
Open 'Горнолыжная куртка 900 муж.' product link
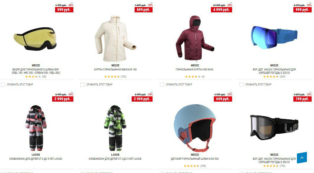(x=195, y=70)
